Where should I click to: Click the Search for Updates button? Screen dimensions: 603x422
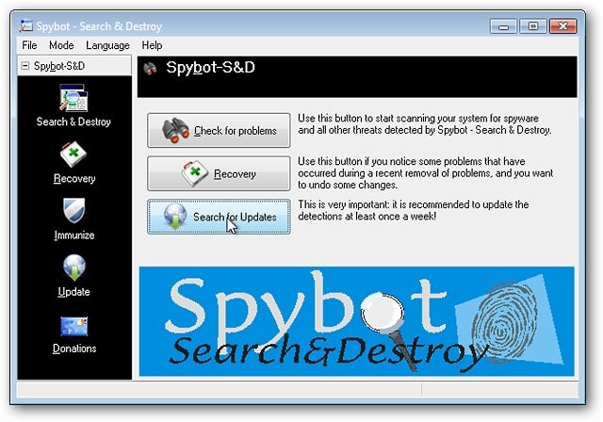point(219,217)
